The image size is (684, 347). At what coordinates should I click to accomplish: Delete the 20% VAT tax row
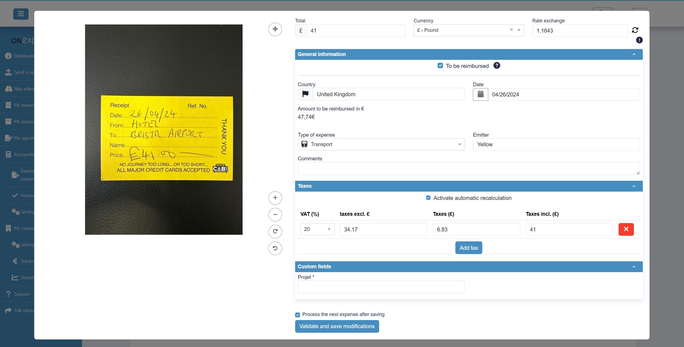click(626, 229)
